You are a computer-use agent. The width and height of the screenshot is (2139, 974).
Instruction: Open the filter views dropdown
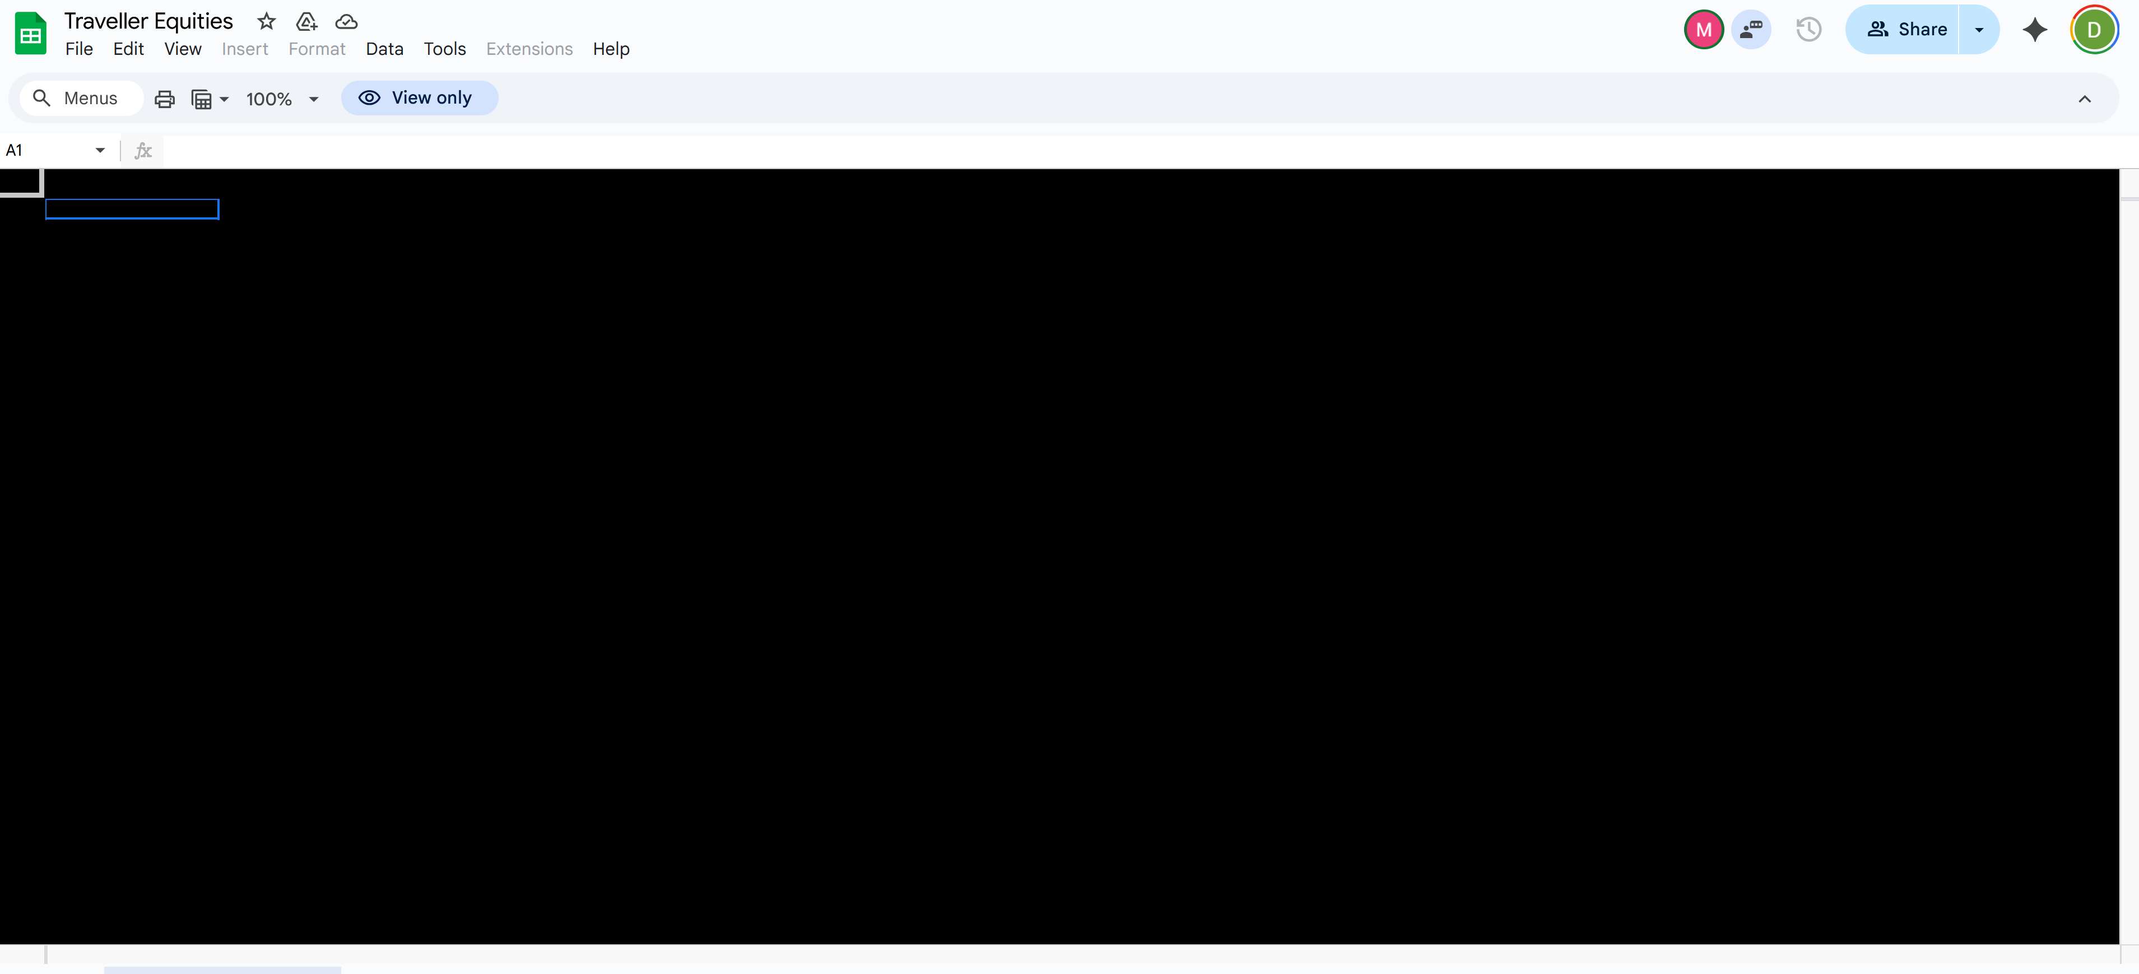210,99
